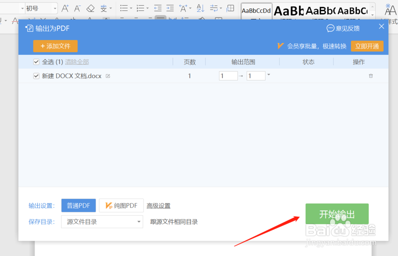
Task: Apply a bulleted list from the toolbar
Action: (x=124, y=8)
